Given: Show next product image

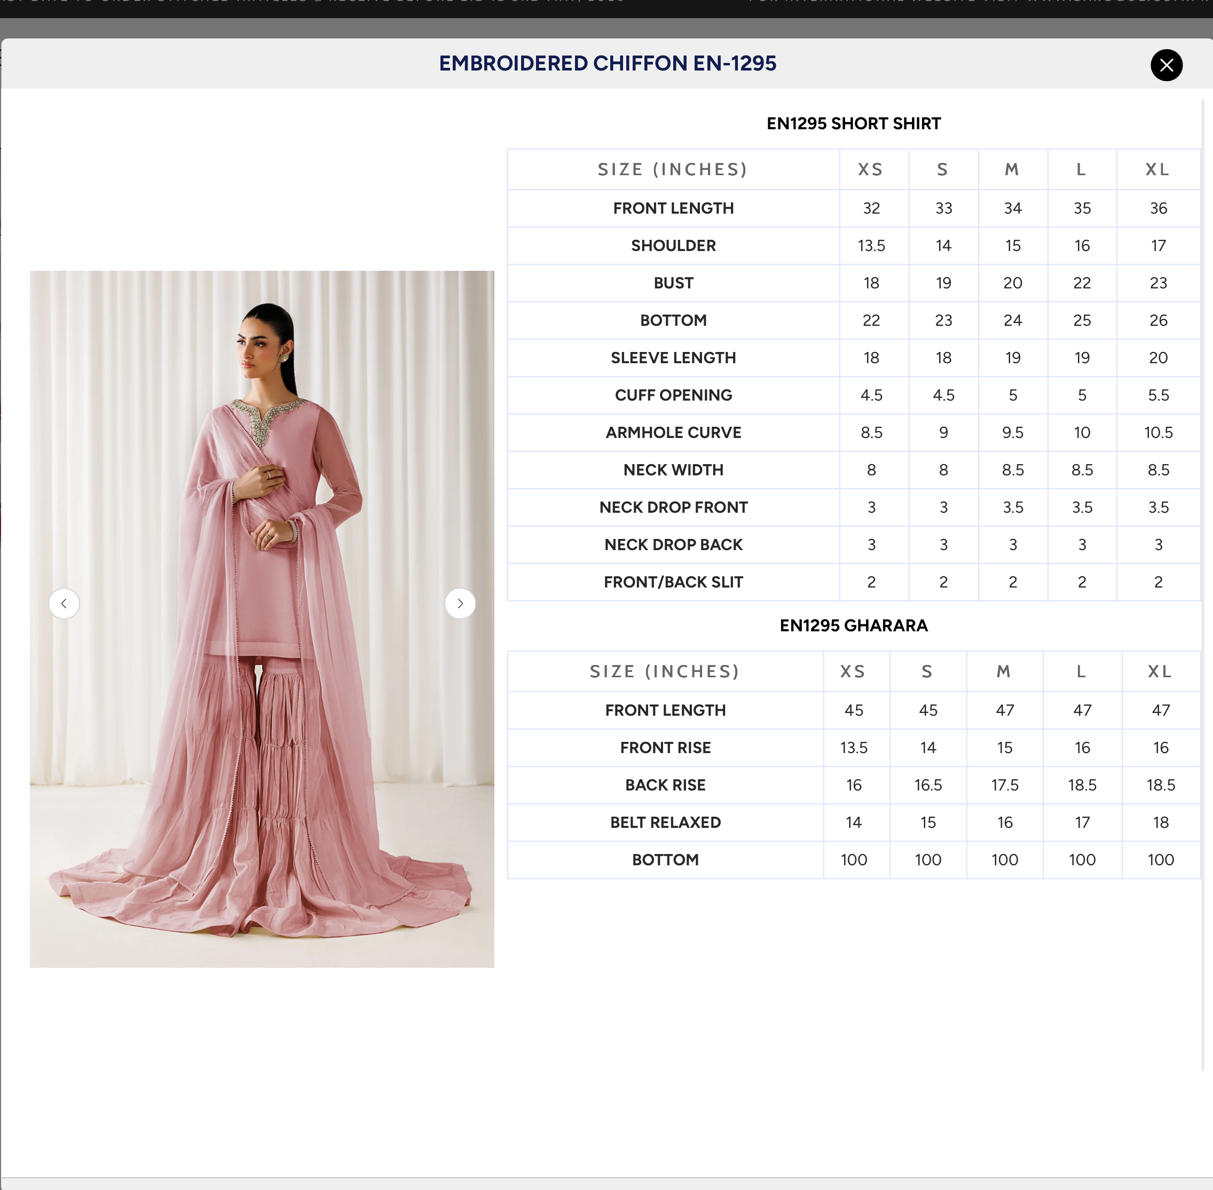Looking at the screenshot, I should click(460, 604).
